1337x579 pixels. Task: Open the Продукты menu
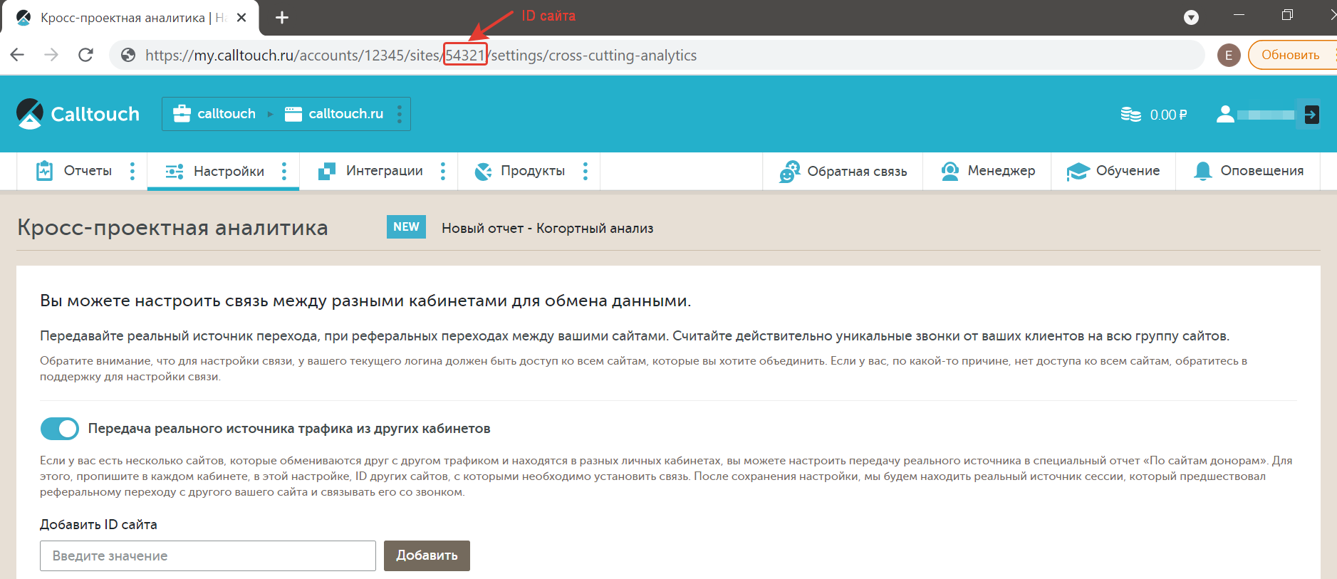coord(520,171)
